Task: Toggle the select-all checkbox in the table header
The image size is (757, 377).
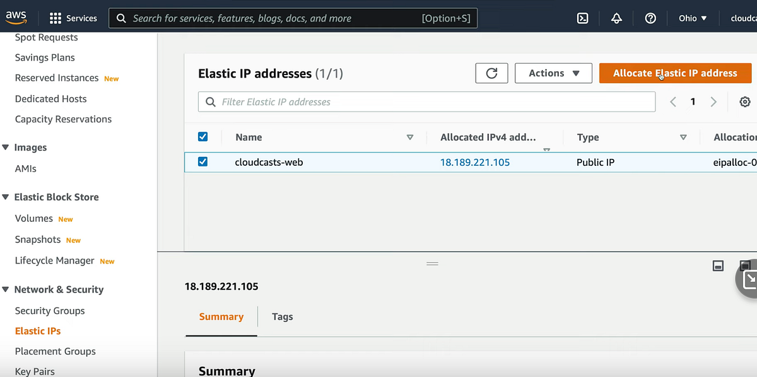Action: [202, 136]
